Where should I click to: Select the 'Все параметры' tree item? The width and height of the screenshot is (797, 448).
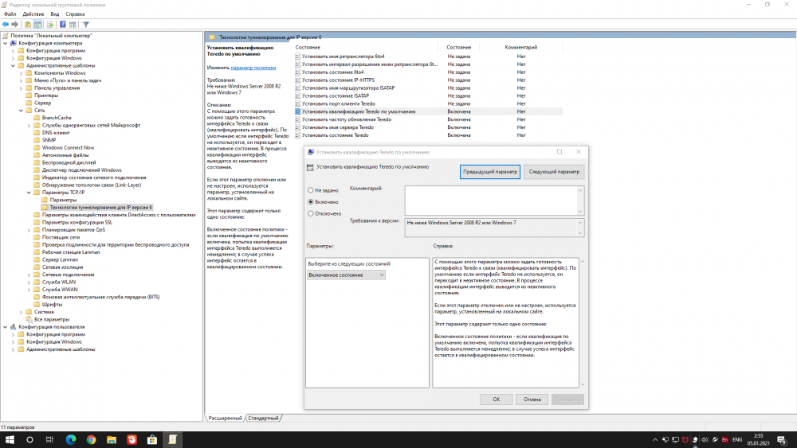pyautogui.click(x=52, y=320)
